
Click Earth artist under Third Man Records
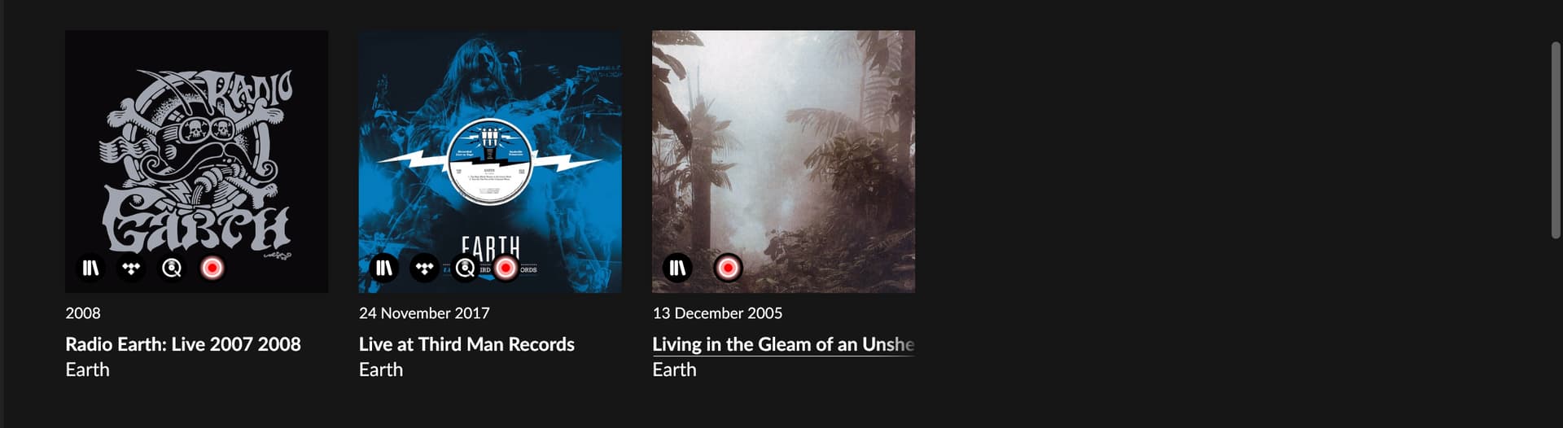click(x=381, y=369)
